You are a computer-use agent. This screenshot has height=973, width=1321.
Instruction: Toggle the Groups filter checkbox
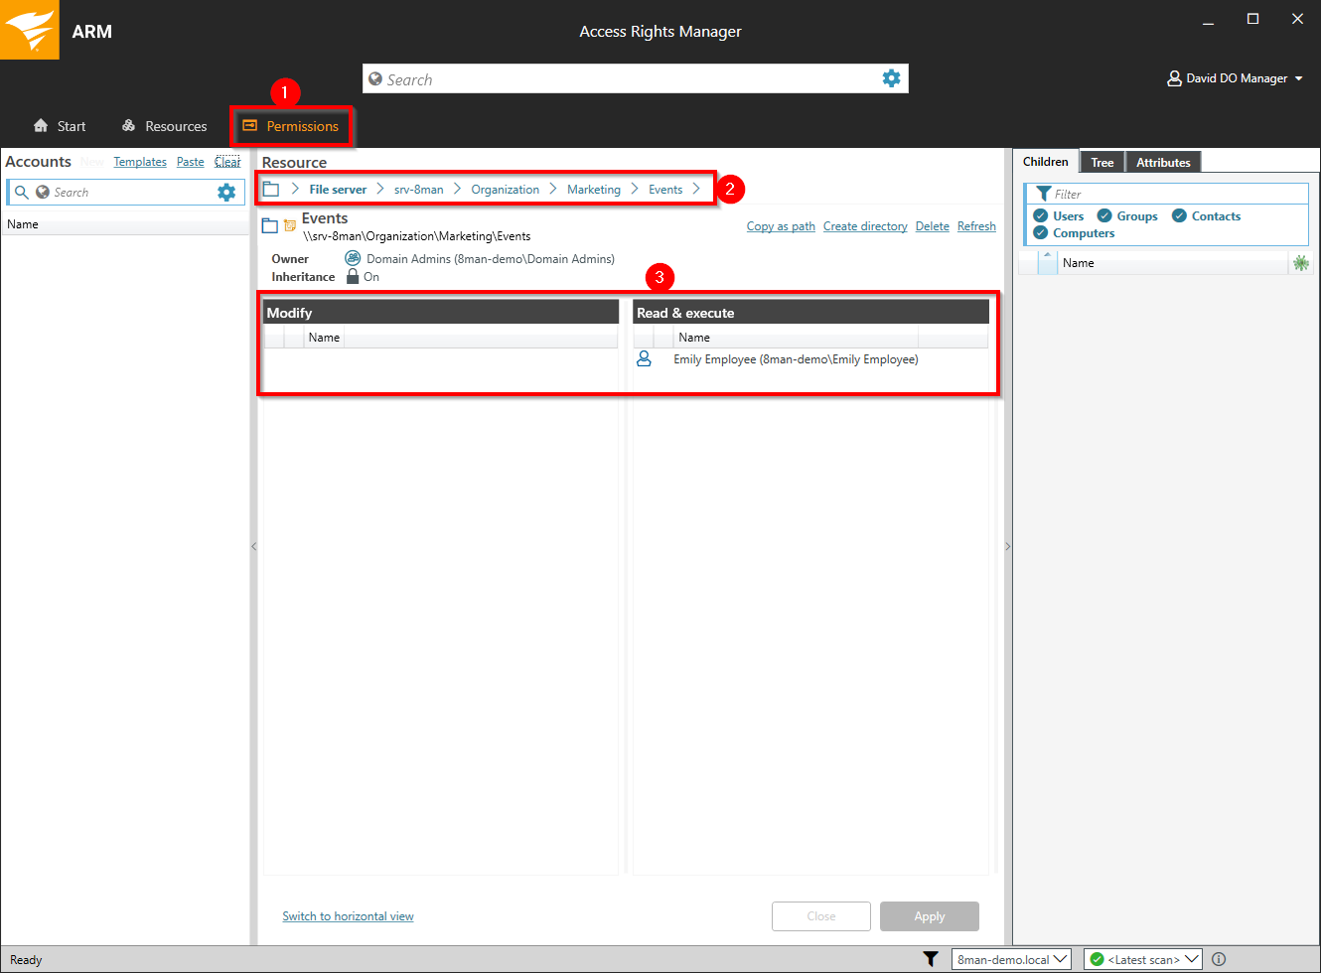(1104, 216)
